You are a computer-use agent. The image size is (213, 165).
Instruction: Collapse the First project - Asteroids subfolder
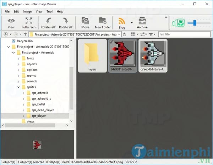point(13,53)
